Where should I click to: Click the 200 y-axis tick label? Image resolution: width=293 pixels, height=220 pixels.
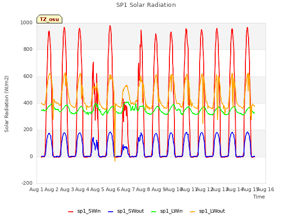pyautogui.click(x=28, y=129)
